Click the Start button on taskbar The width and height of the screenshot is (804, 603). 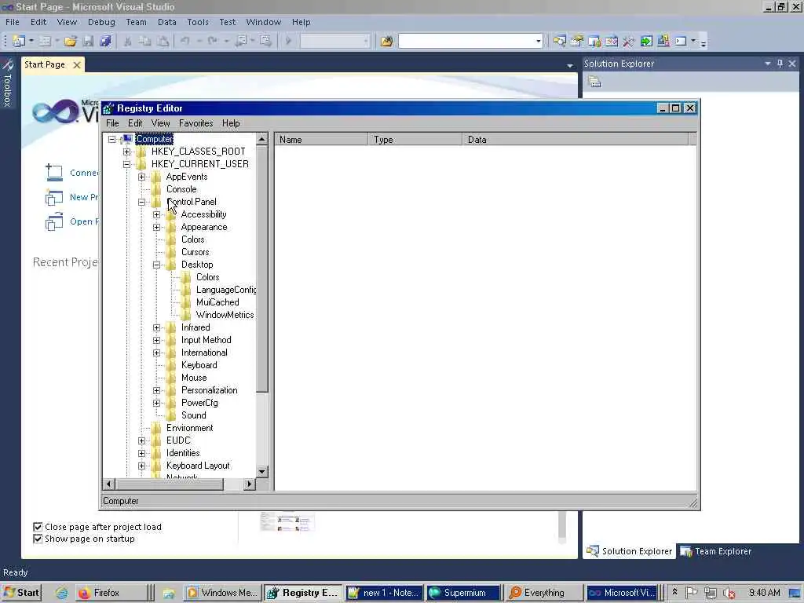(21, 593)
